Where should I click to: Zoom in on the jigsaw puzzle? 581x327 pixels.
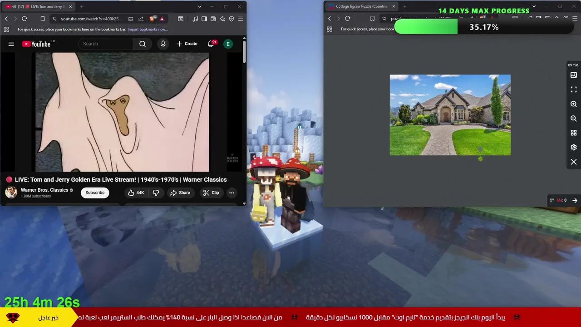click(x=574, y=104)
